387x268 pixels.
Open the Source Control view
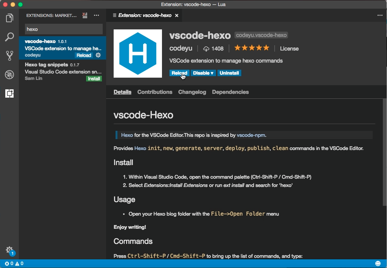(x=9, y=56)
